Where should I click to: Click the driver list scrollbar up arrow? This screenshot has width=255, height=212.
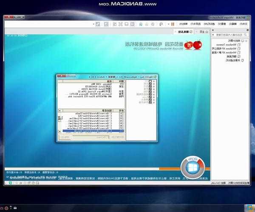[x=59, y=111]
